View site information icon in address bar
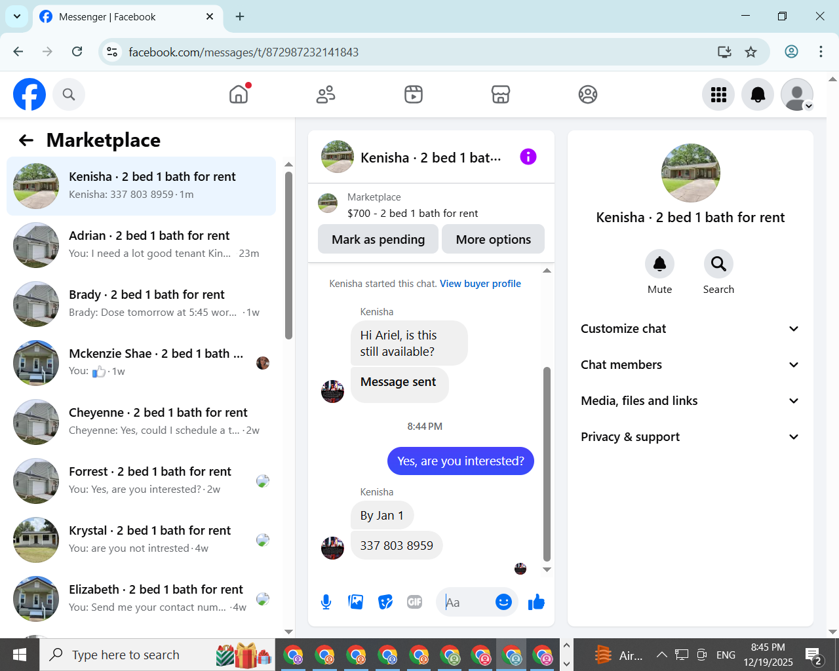The image size is (839, 671). [x=112, y=52]
